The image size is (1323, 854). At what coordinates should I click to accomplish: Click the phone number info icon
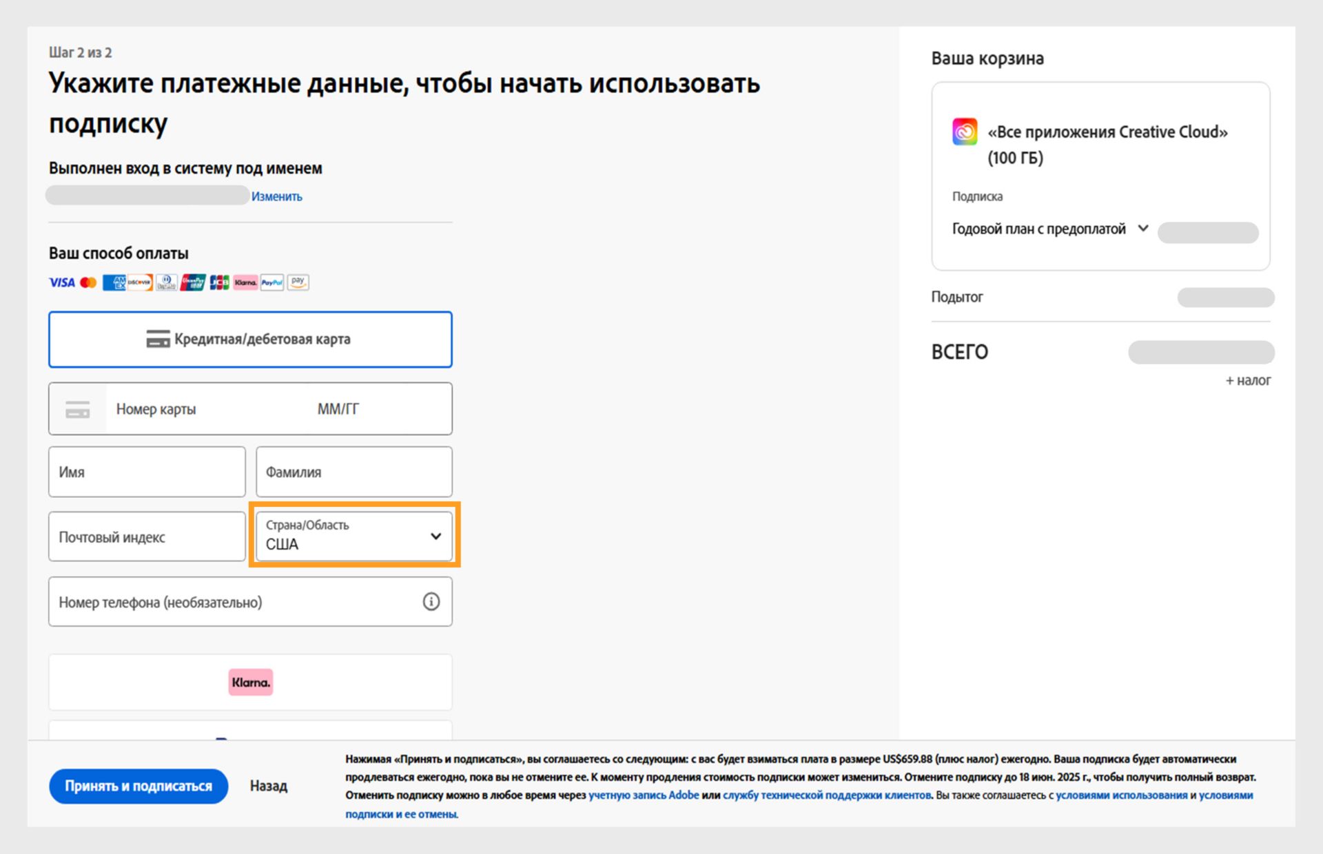(x=431, y=602)
